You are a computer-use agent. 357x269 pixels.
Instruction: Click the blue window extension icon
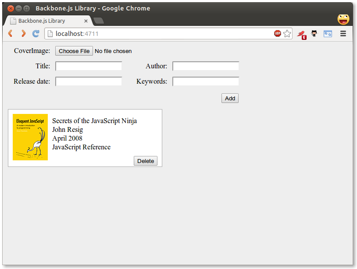coord(328,34)
